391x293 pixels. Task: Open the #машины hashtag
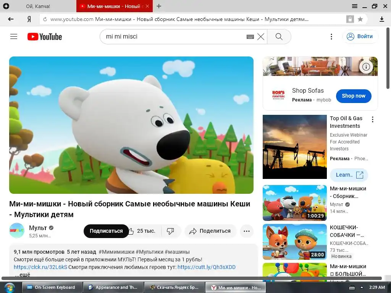[177, 252]
